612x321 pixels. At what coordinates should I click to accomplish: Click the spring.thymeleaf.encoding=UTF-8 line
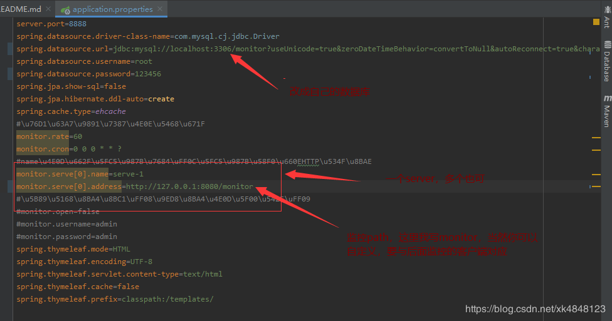coord(84,262)
